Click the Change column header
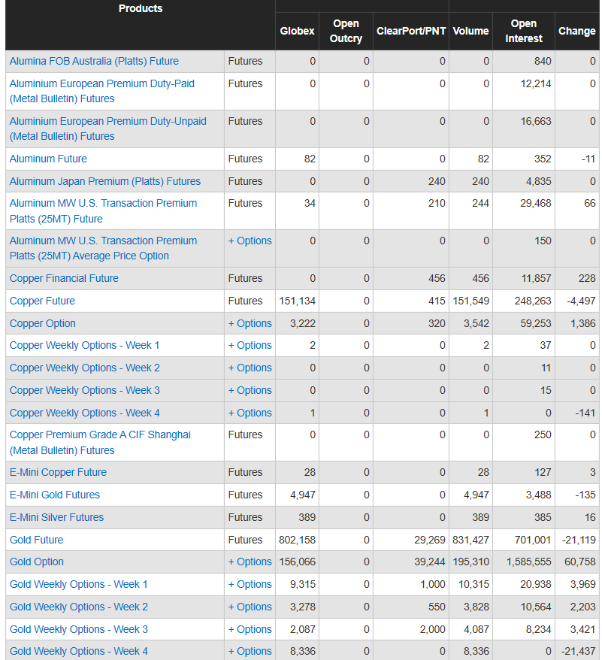602x660 pixels. point(576,31)
